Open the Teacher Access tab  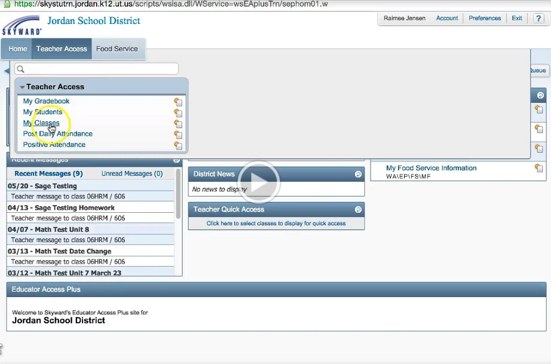pos(62,48)
